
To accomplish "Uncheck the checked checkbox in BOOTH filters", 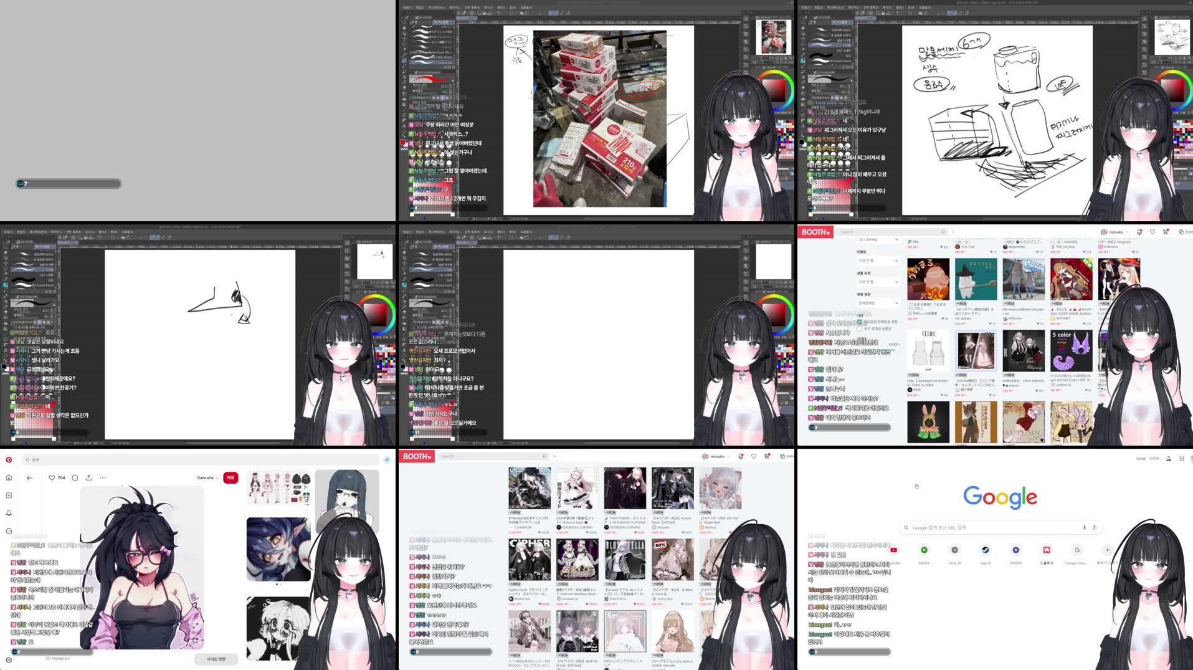I will [x=860, y=322].
